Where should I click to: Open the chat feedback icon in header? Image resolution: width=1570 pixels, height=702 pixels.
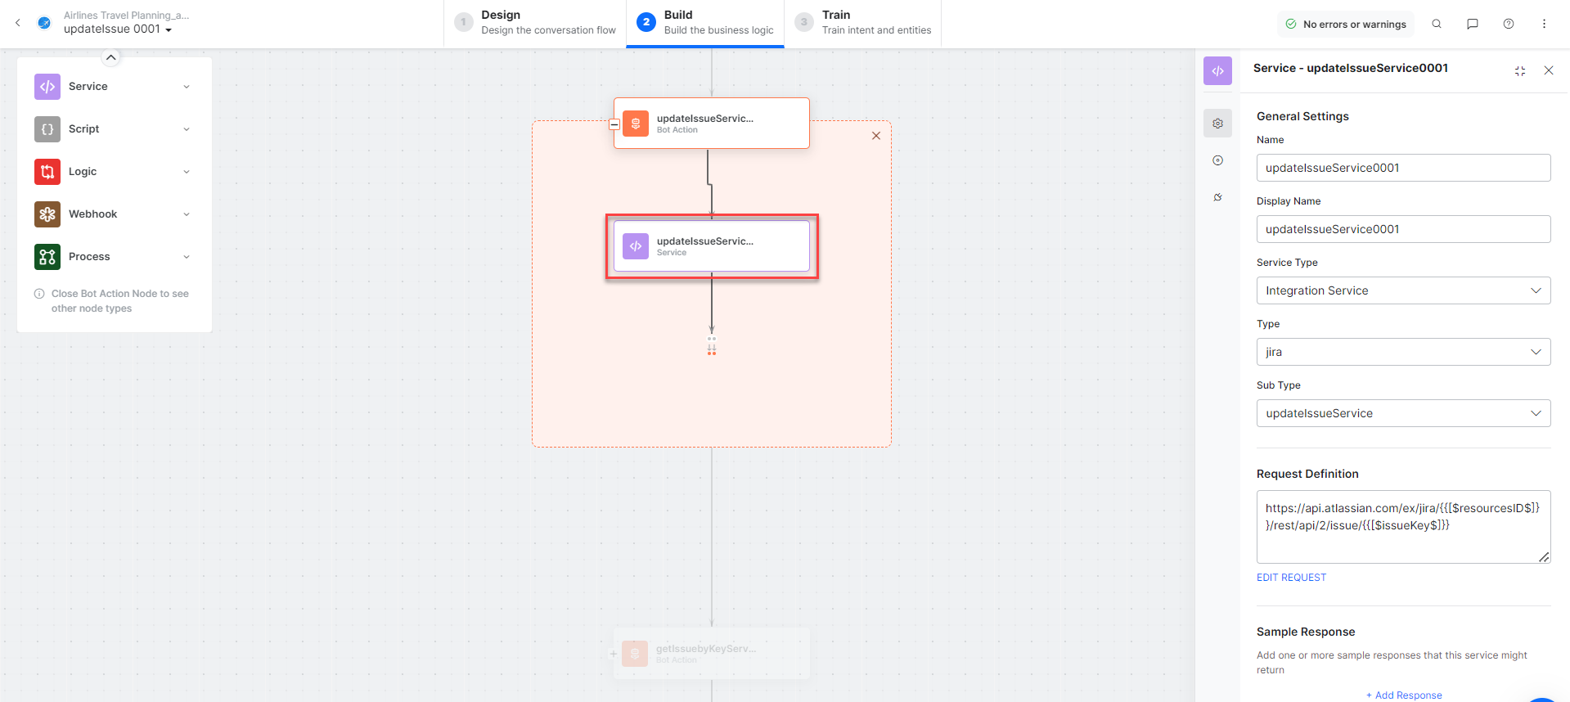pos(1473,24)
